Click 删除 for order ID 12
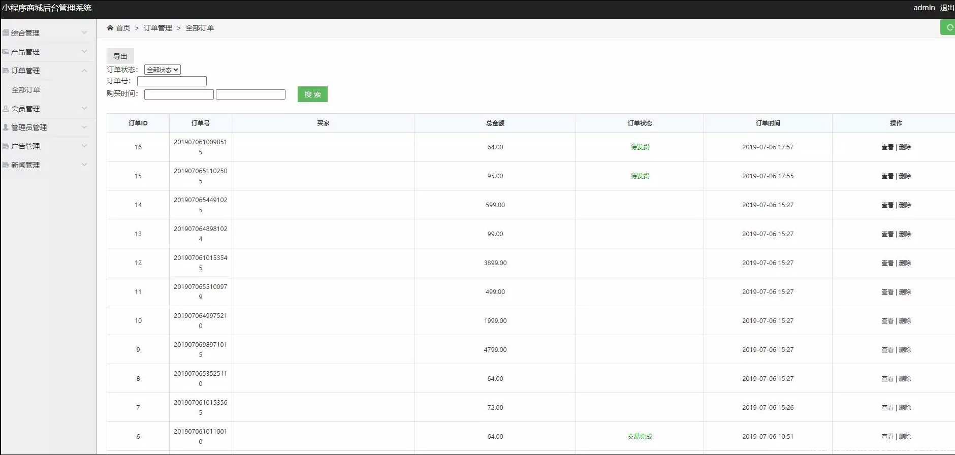 [x=905, y=263]
